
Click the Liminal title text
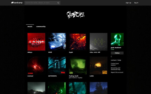[30, 76]
